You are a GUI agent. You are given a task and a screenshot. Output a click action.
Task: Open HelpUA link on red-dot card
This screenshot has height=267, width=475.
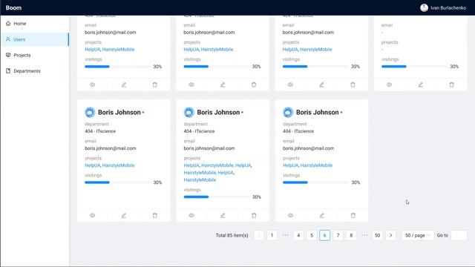[92, 165]
